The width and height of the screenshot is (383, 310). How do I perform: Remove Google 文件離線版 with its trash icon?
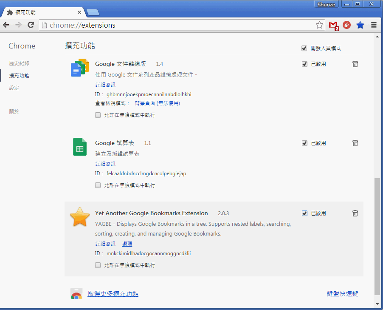point(355,64)
